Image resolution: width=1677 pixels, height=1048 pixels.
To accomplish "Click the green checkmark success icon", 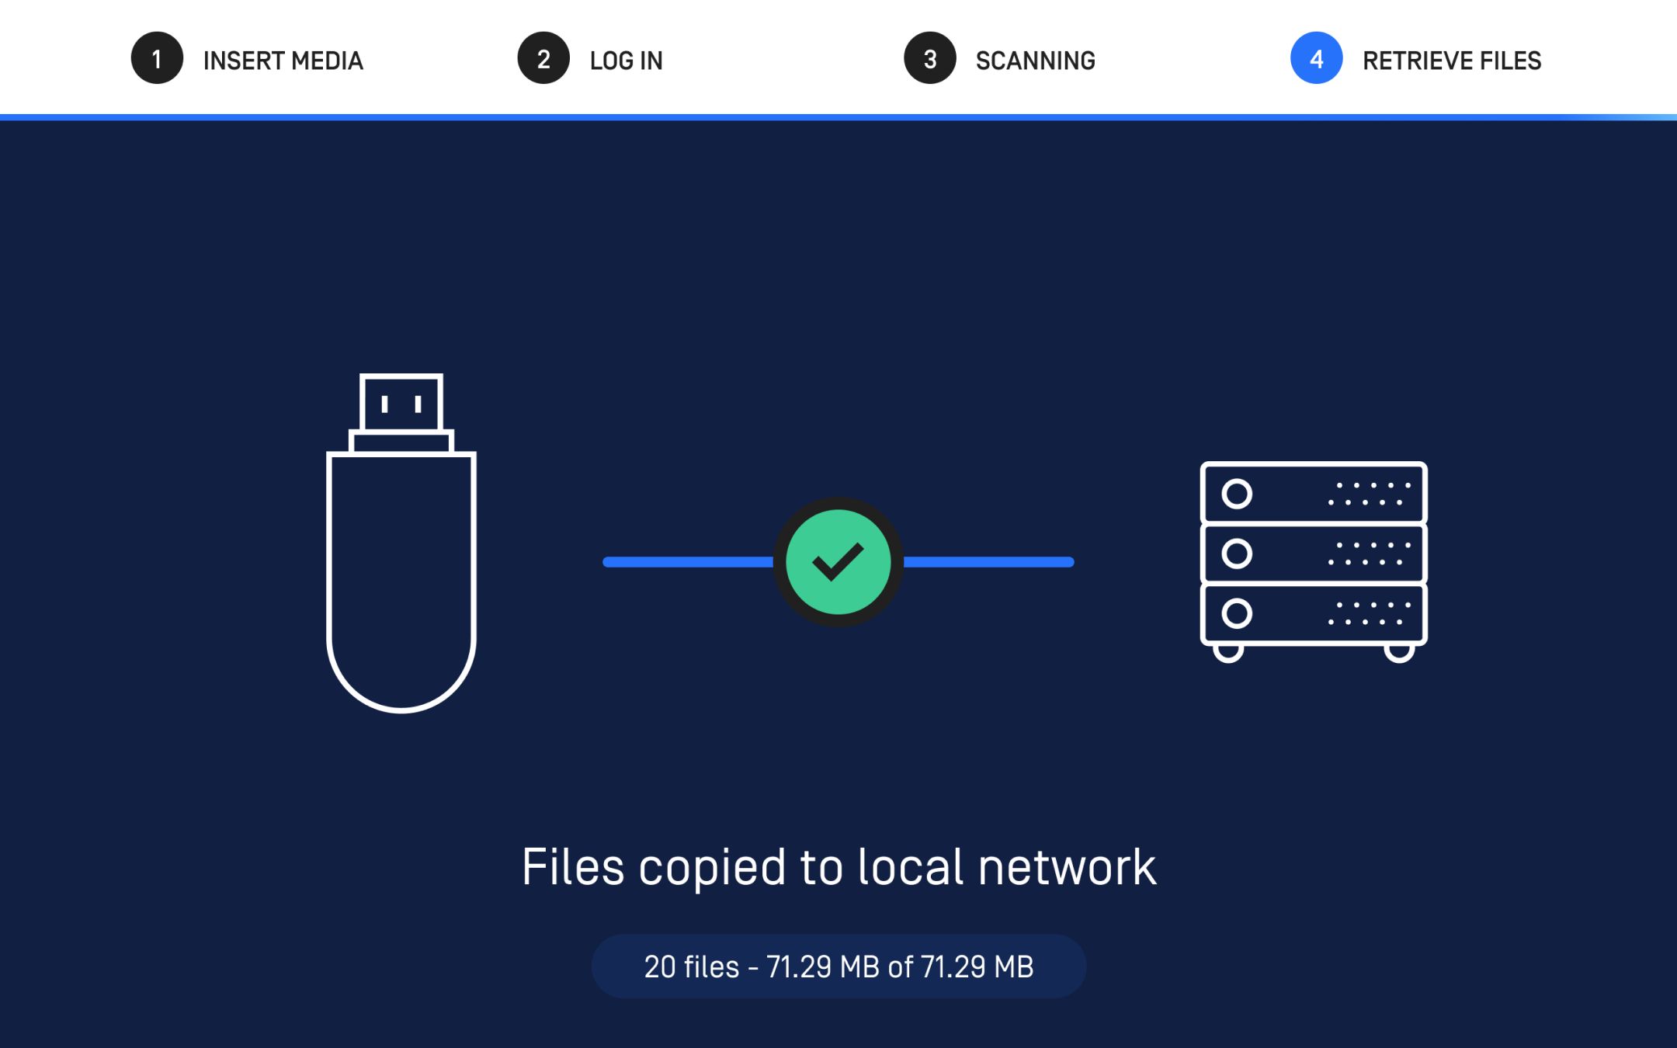I will (x=838, y=561).
